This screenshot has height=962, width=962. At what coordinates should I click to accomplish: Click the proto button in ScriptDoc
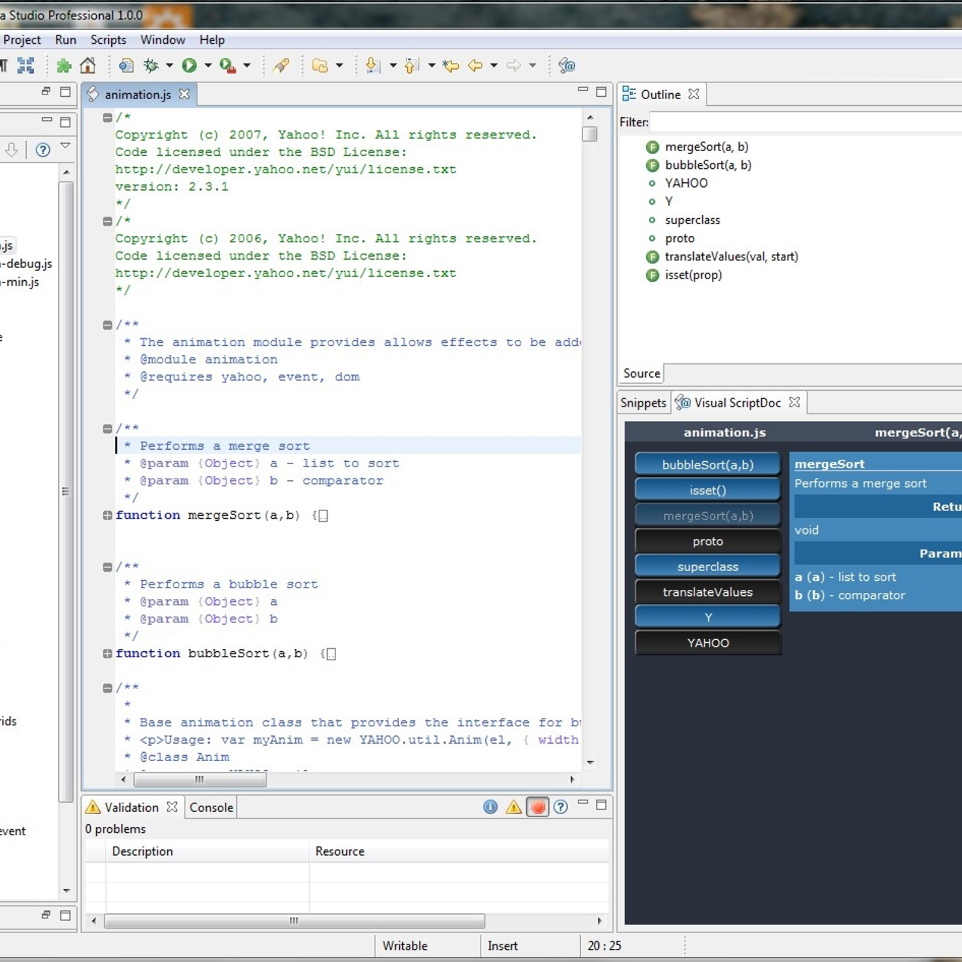[708, 541]
